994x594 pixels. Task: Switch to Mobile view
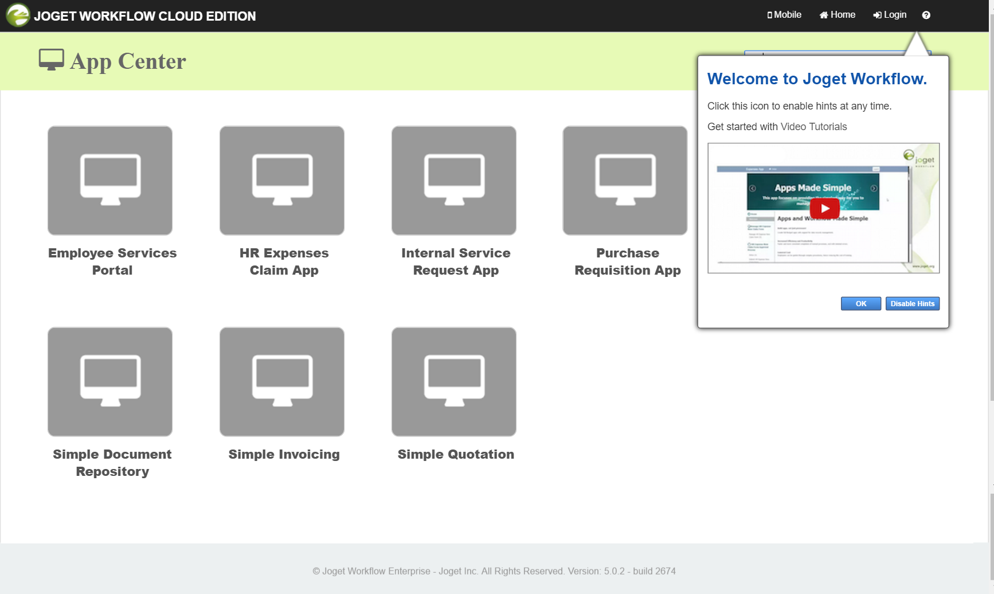(784, 15)
